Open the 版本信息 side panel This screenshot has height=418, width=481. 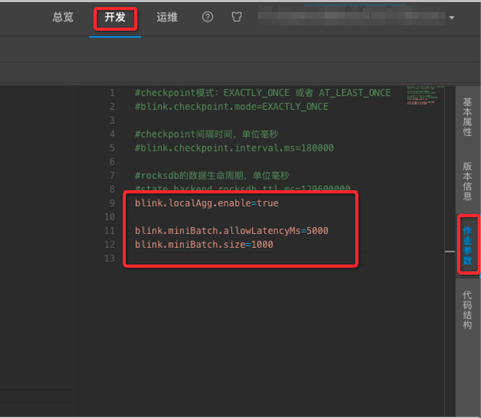[467, 181]
